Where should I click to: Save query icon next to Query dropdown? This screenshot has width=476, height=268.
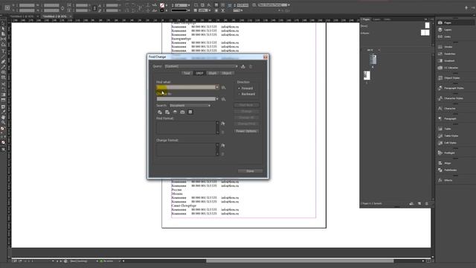(243, 66)
